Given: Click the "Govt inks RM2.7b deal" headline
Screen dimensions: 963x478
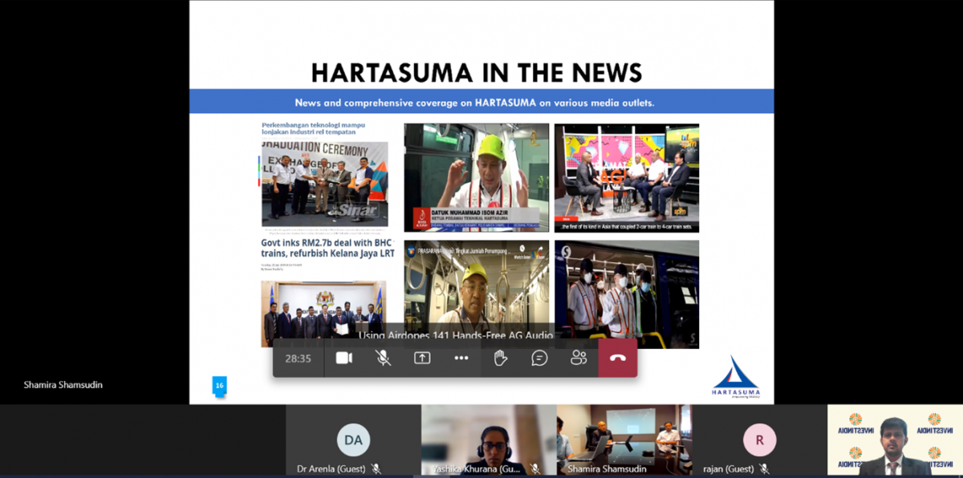Looking at the screenshot, I should click(x=328, y=248).
